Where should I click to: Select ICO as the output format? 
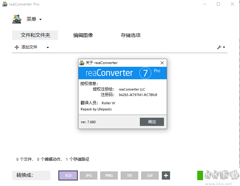click(x=68, y=175)
